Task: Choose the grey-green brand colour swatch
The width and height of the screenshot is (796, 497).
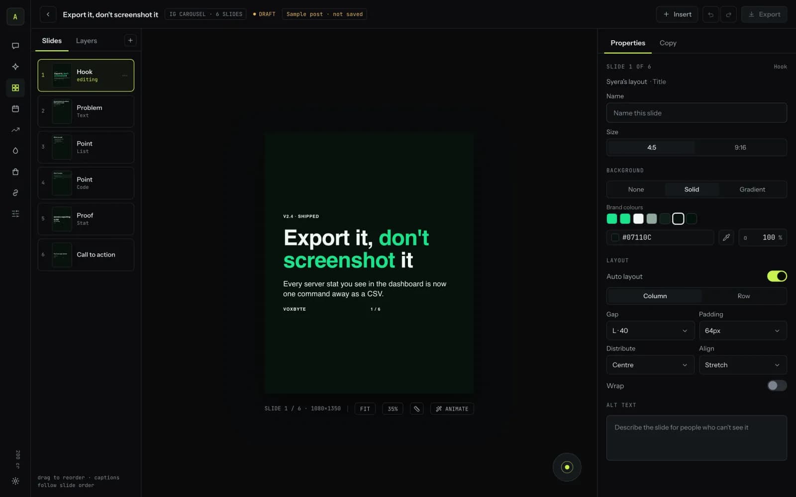Action: (652, 219)
